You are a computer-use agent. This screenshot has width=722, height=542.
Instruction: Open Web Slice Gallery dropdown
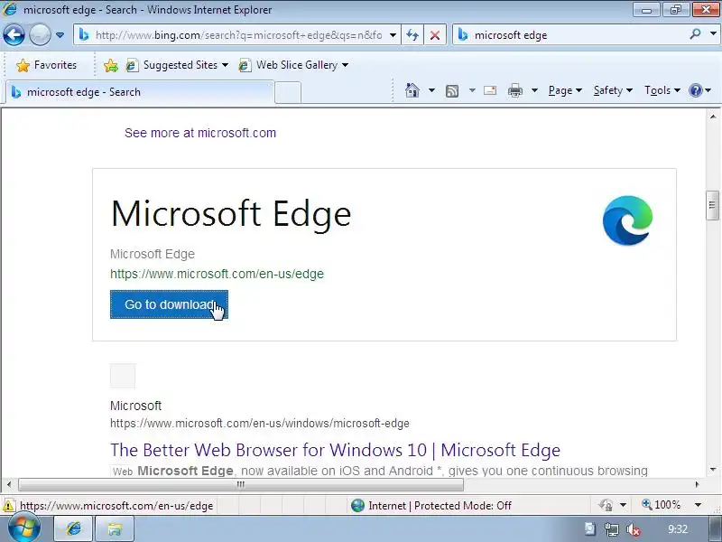click(x=293, y=65)
